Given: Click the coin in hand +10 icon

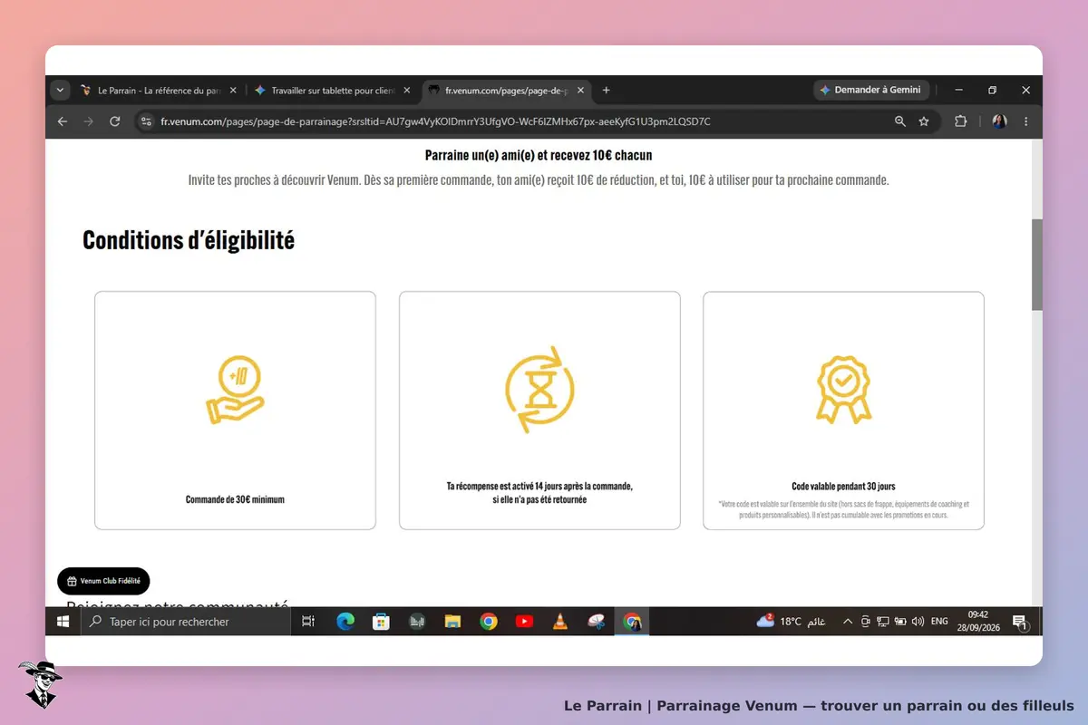Looking at the screenshot, I should pos(235,391).
